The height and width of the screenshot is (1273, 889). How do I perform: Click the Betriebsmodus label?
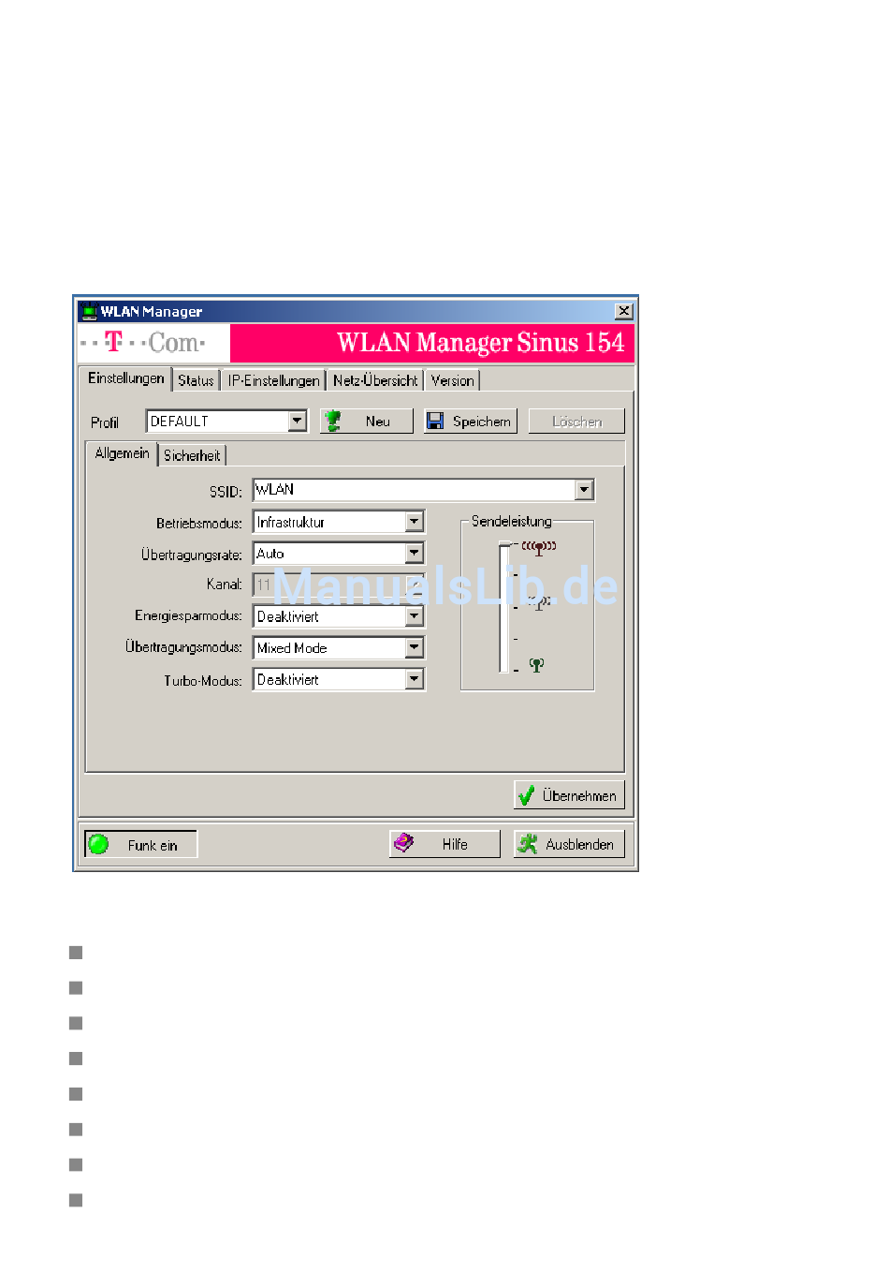point(199,523)
